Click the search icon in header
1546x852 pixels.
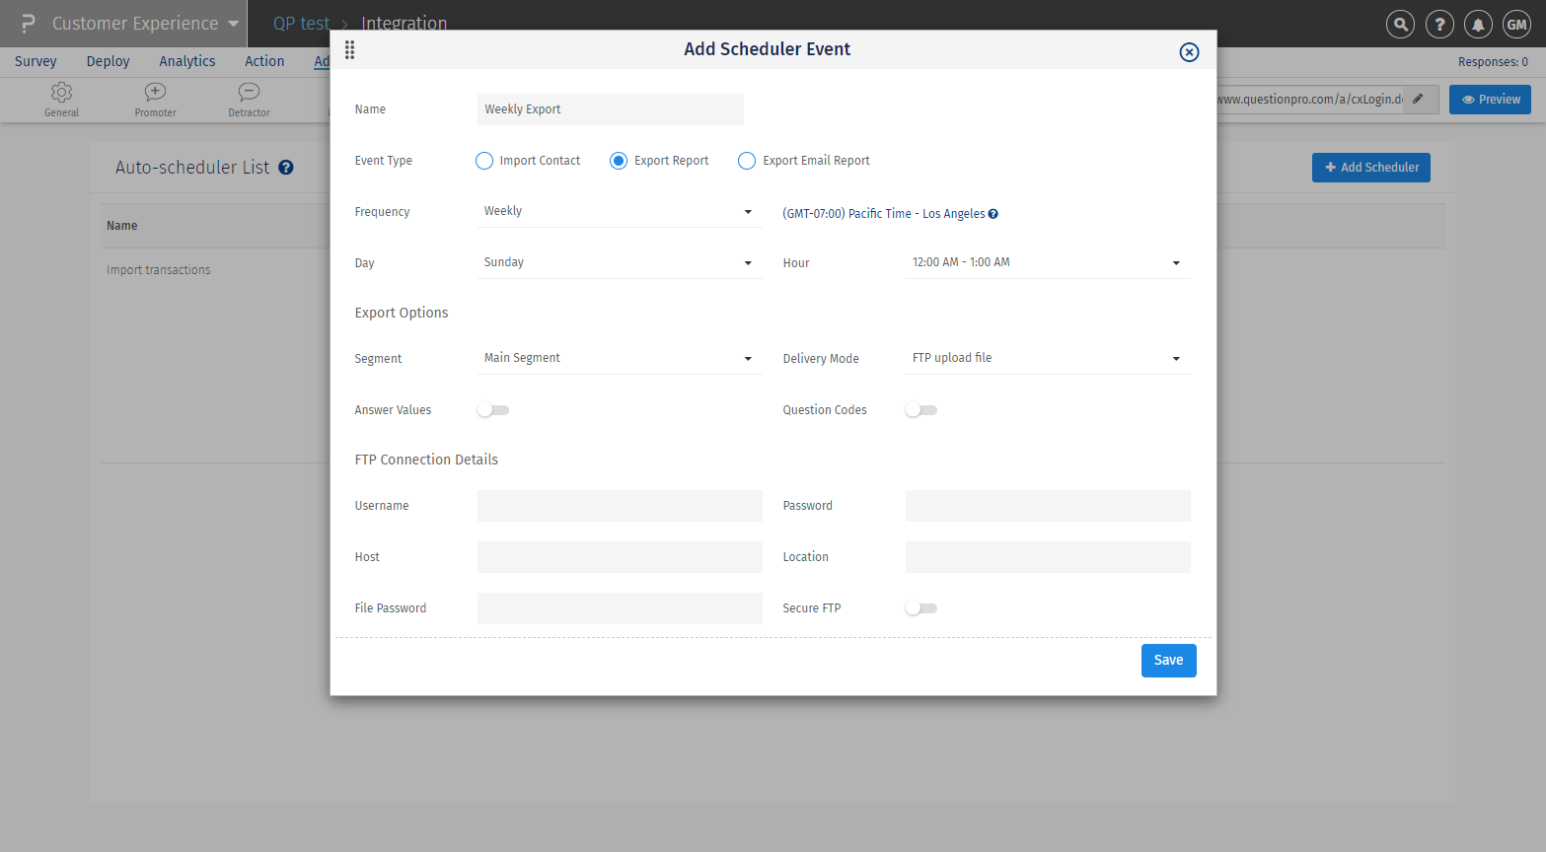coord(1400,25)
